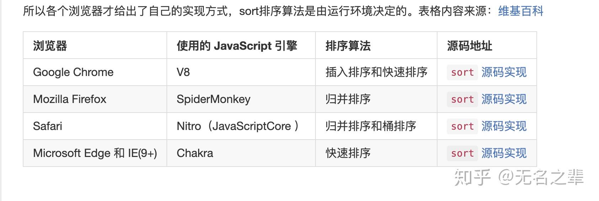Click the V8 engine cell

(x=183, y=72)
